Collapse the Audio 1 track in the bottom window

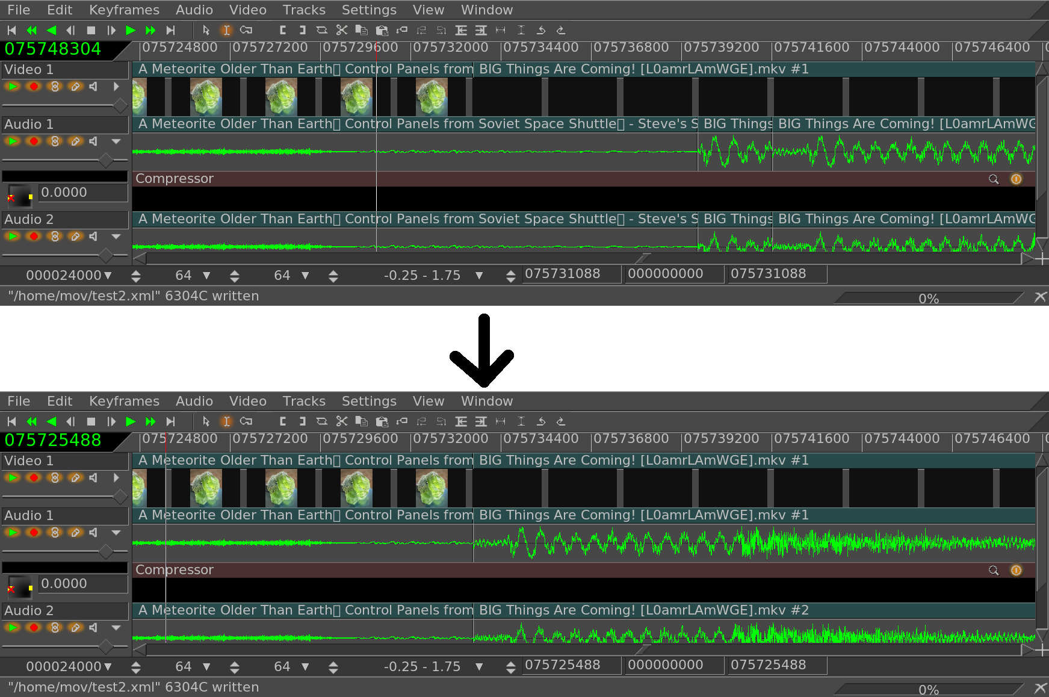click(116, 533)
